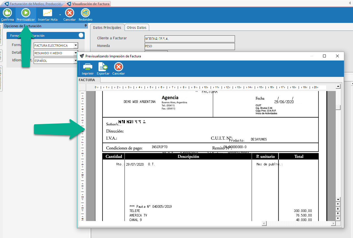The height and width of the screenshot is (238, 353).
Task: Expand the RESUMIDO X MEDIO detail dropdown
Action: click(76, 53)
